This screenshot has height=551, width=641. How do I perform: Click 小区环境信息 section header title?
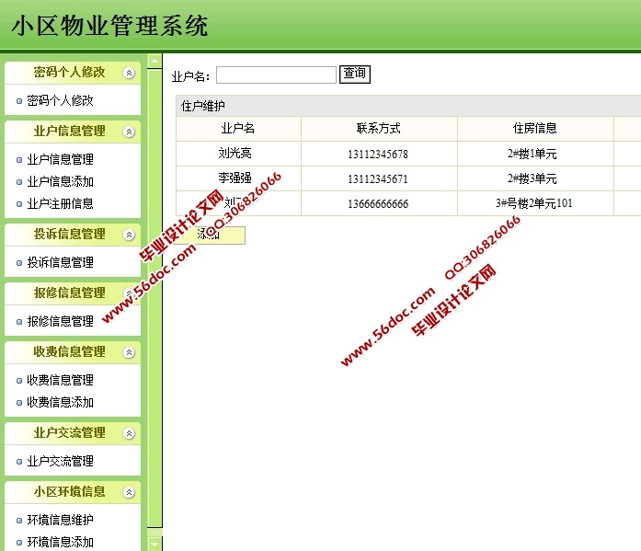[70, 492]
